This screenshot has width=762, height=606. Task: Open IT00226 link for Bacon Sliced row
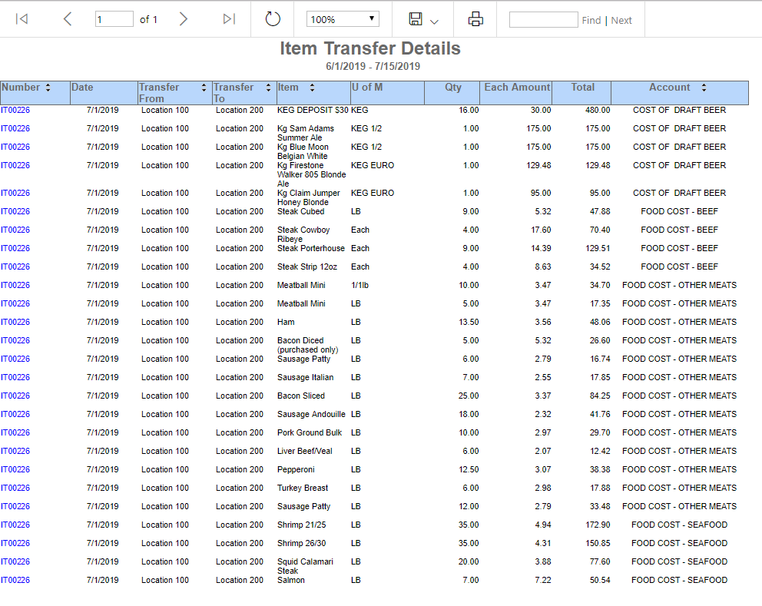point(15,396)
